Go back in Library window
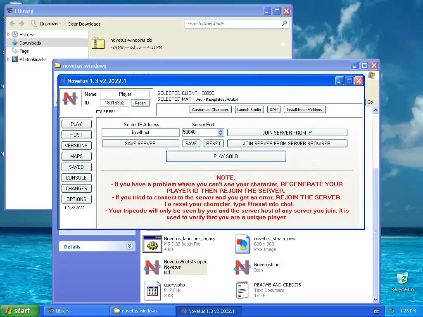Screen dimensions: 423x317 click(x=12, y=24)
